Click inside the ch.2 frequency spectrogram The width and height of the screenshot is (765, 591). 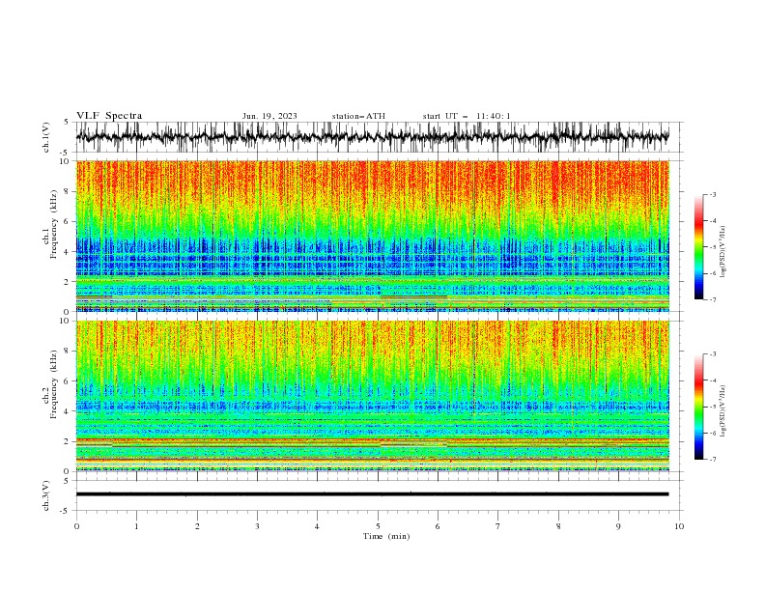tap(372, 396)
